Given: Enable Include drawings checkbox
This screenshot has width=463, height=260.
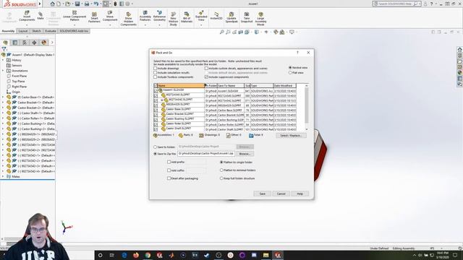Looking at the screenshot, I should (155, 68).
